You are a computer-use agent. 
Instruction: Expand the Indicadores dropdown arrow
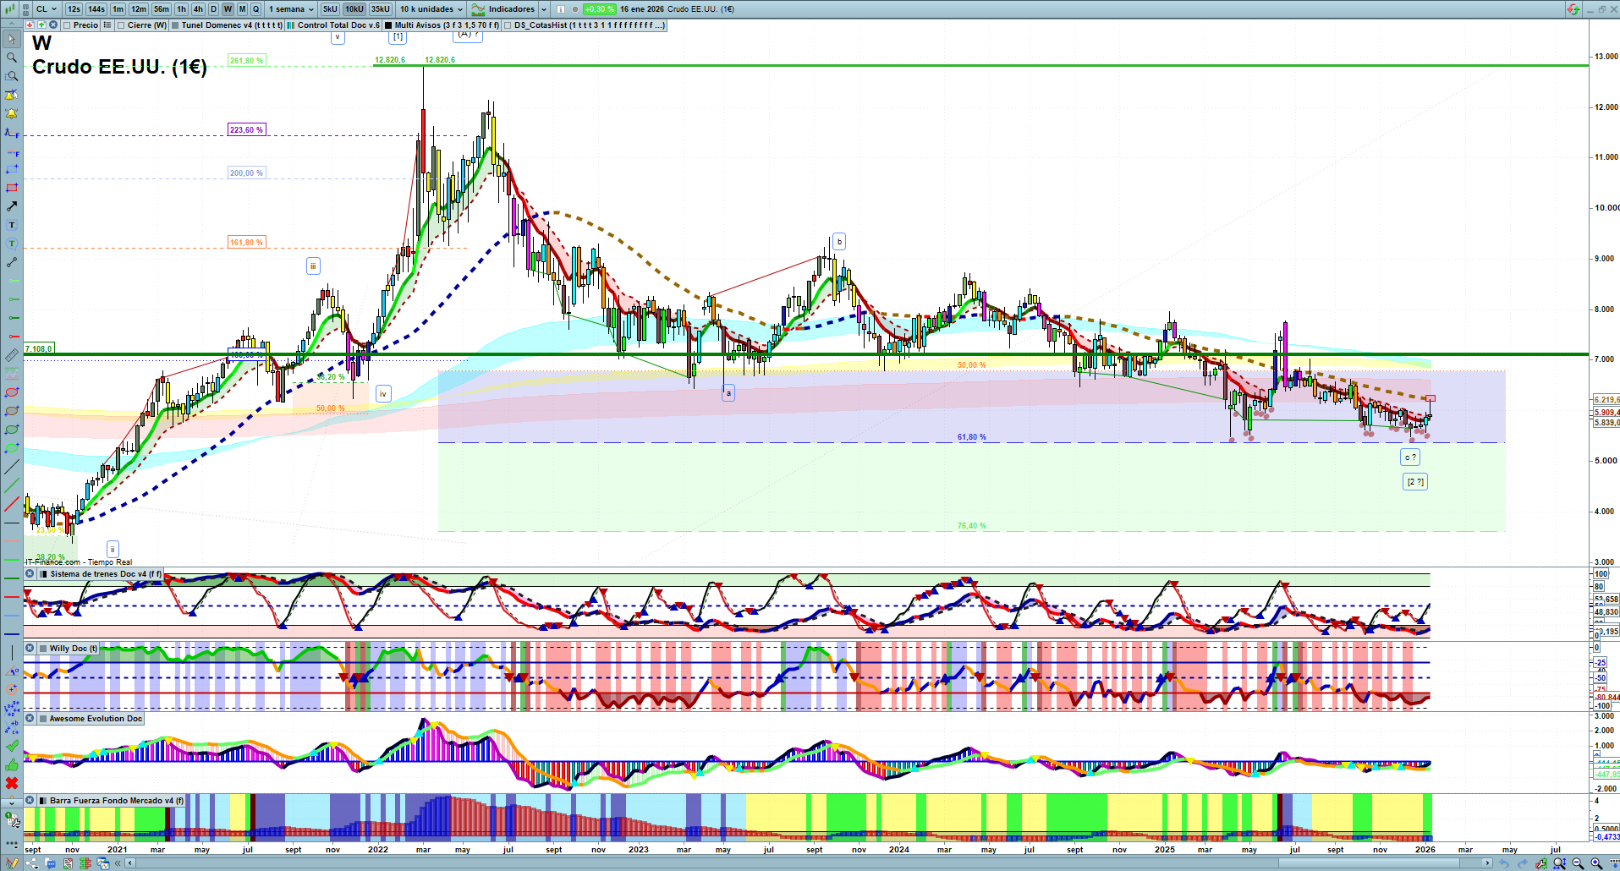tap(544, 9)
